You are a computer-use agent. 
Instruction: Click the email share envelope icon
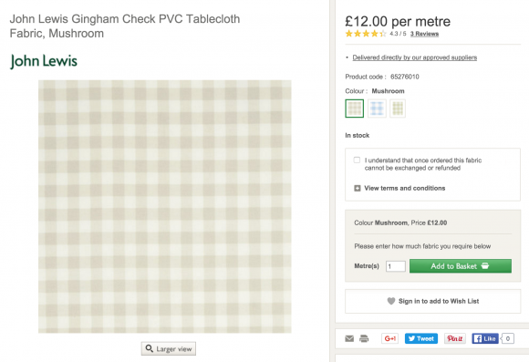pyautogui.click(x=349, y=338)
